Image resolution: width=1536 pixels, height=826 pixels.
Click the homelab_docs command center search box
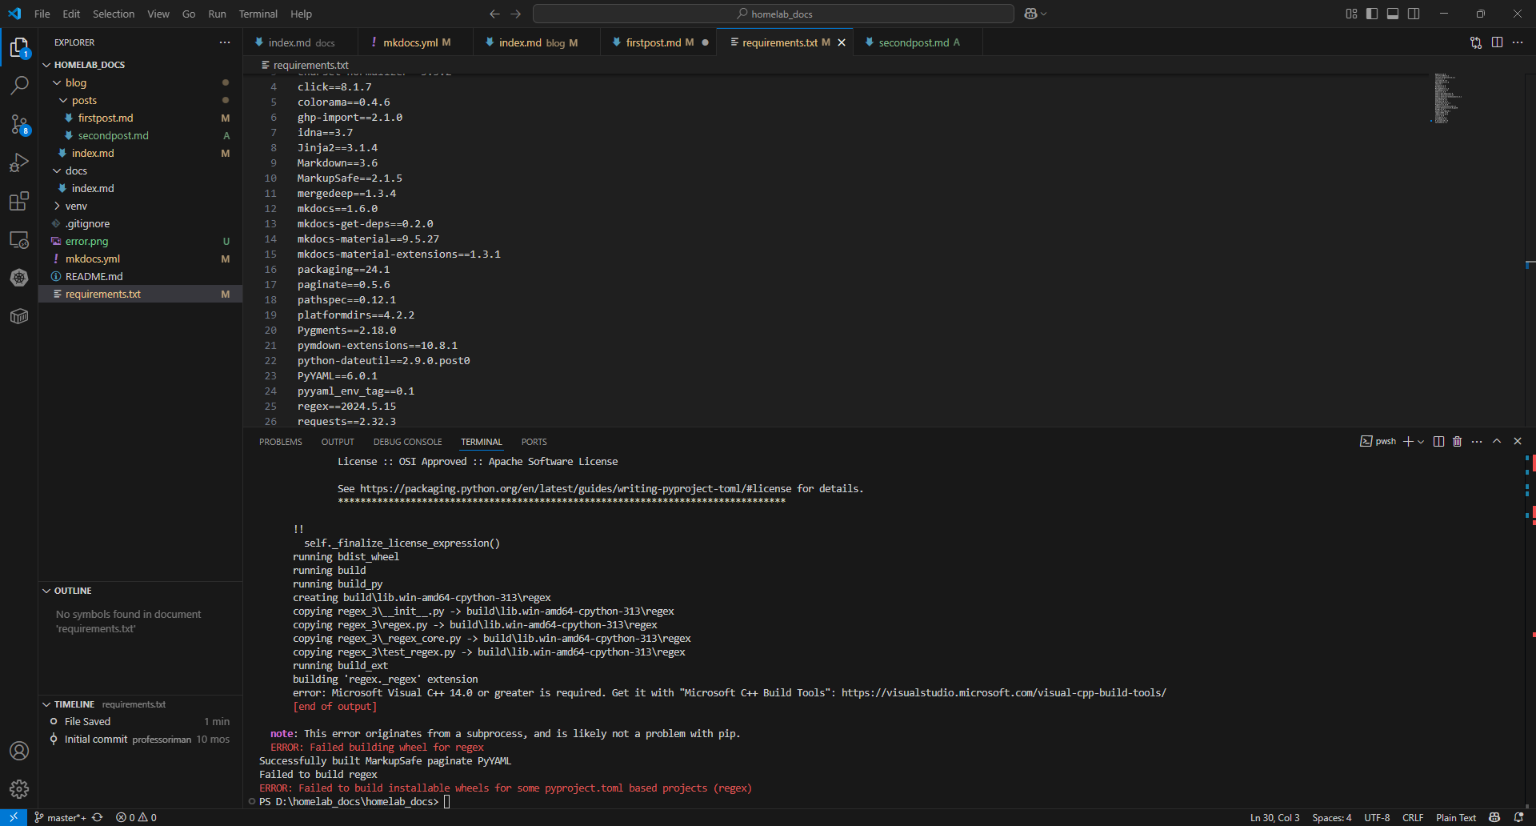[x=773, y=14]
